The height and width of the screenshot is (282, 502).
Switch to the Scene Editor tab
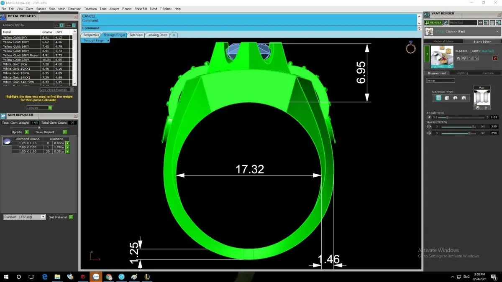(x=482, y=41)
